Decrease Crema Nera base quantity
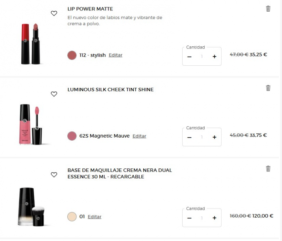 point(189,218)
